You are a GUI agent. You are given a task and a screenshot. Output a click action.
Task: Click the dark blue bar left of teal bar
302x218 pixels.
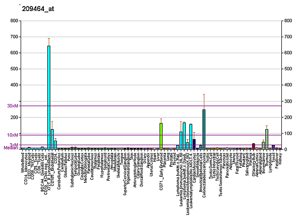tap(194, 144)
